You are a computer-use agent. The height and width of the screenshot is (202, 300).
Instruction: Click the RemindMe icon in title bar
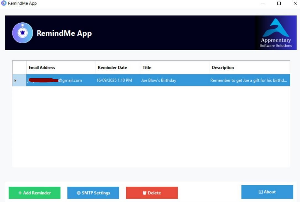click(x=4, y=3)
